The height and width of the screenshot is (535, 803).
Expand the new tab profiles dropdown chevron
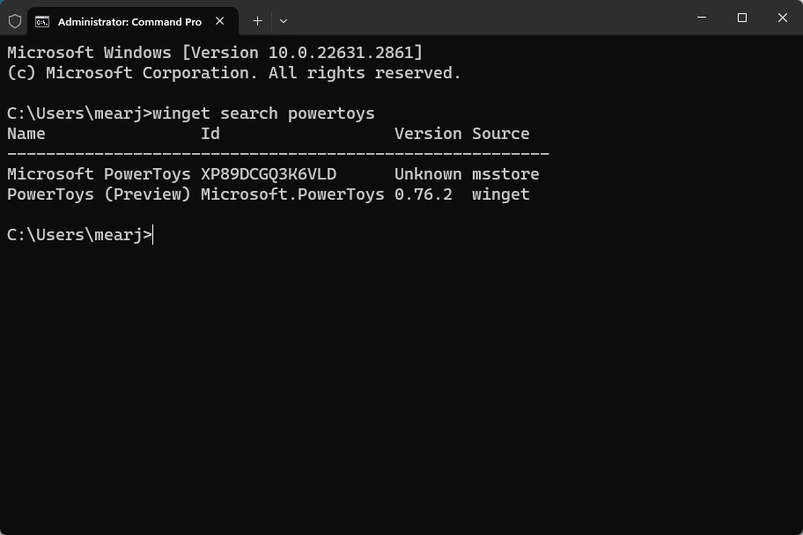click(284, 20)
